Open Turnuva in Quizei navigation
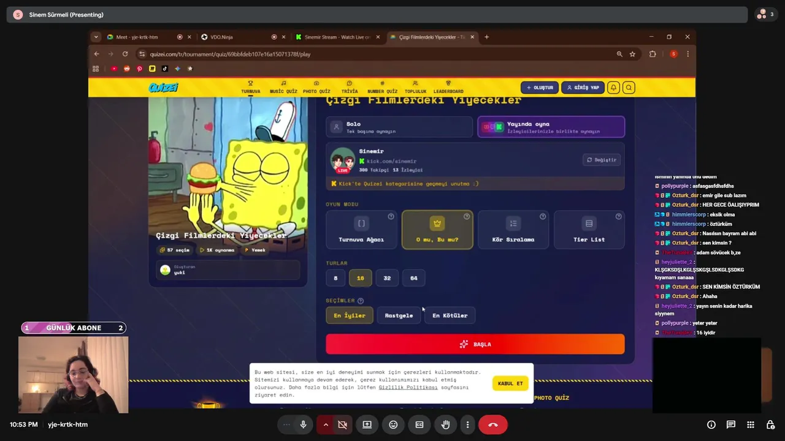Image resolution: width=785 pixels, height=441 pixels. coord(250,88)
